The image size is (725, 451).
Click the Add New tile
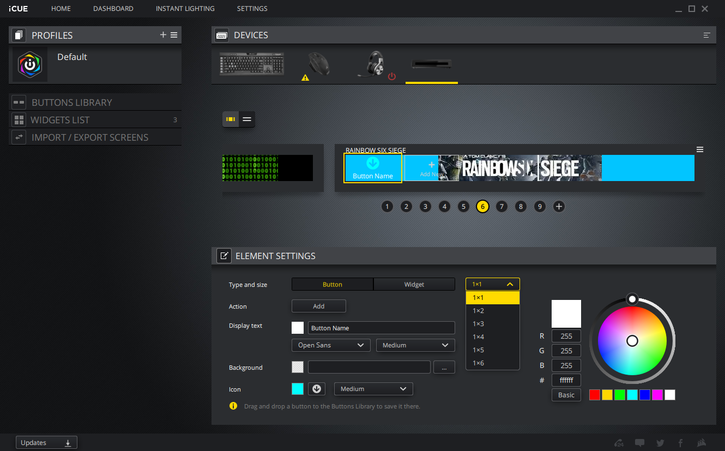pyautogui.click(x=431, y=168)
